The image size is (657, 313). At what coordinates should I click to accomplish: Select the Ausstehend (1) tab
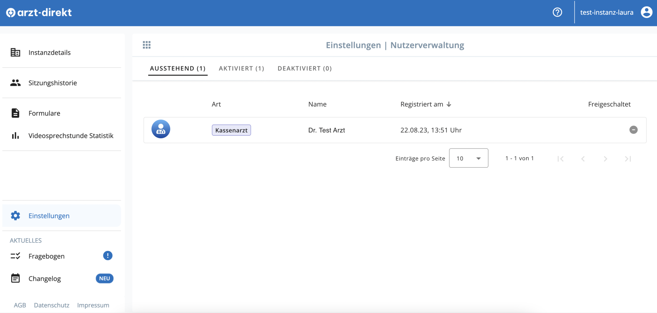click(x=178, y=68)
